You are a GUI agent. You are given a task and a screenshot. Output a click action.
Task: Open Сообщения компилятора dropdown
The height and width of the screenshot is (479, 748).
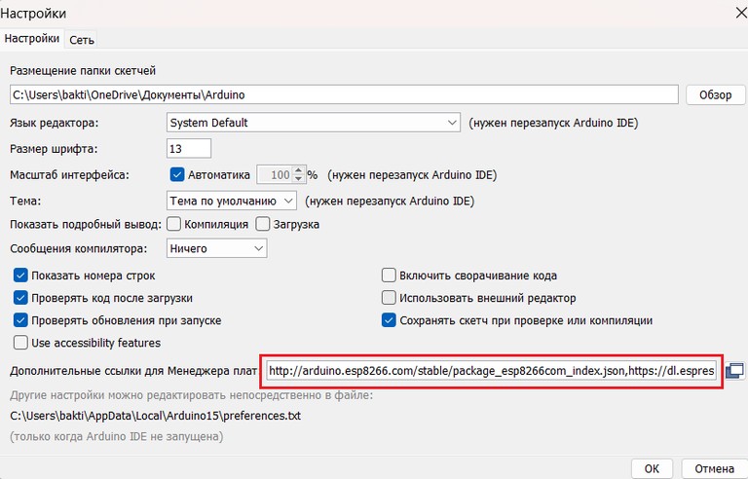(x=216, y=249)
